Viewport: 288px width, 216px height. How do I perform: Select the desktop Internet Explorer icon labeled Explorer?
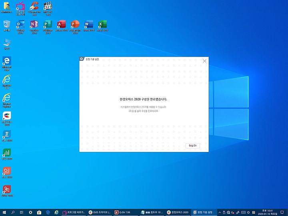[7, 100]
